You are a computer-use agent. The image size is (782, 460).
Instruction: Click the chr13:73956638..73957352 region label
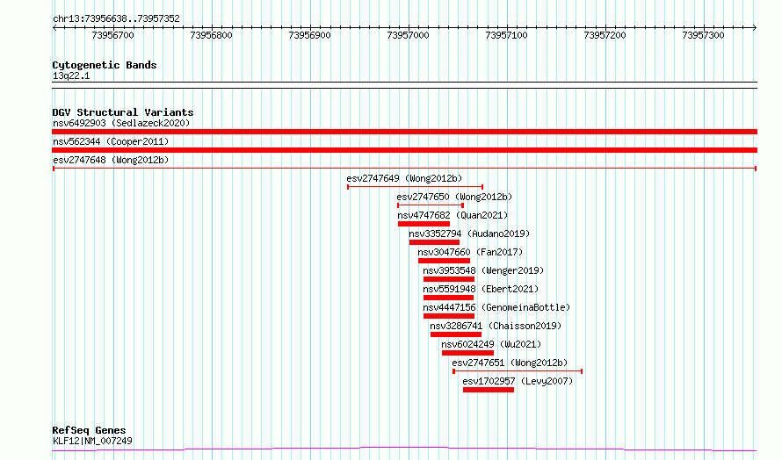point(116,19)
